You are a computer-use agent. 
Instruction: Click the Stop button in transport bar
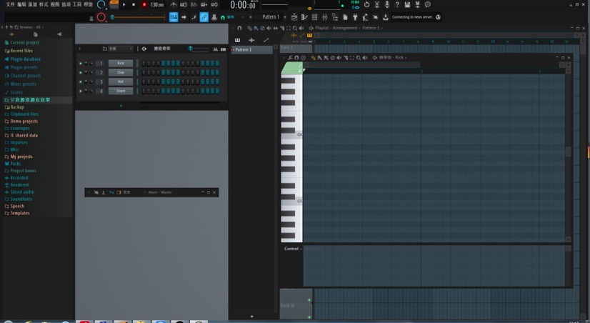(134, 4)
